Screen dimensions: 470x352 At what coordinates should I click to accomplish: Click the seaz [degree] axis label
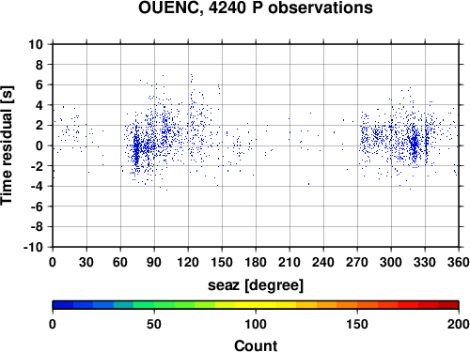[x=256, y=285]
